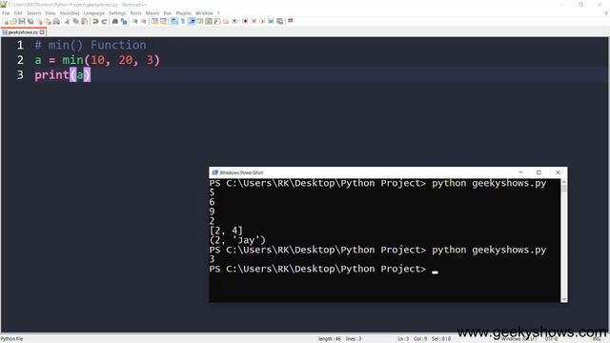610x343 pixels.
Task: Redo with the Redo arrow icon
Action: point(104,21)
